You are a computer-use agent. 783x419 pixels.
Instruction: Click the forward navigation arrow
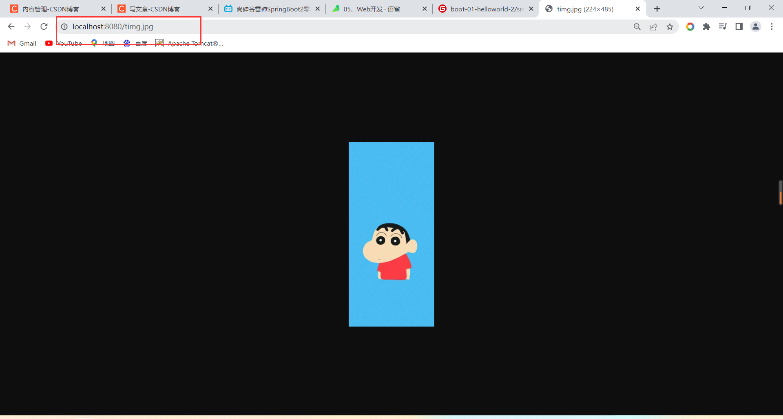coord(27,26)
